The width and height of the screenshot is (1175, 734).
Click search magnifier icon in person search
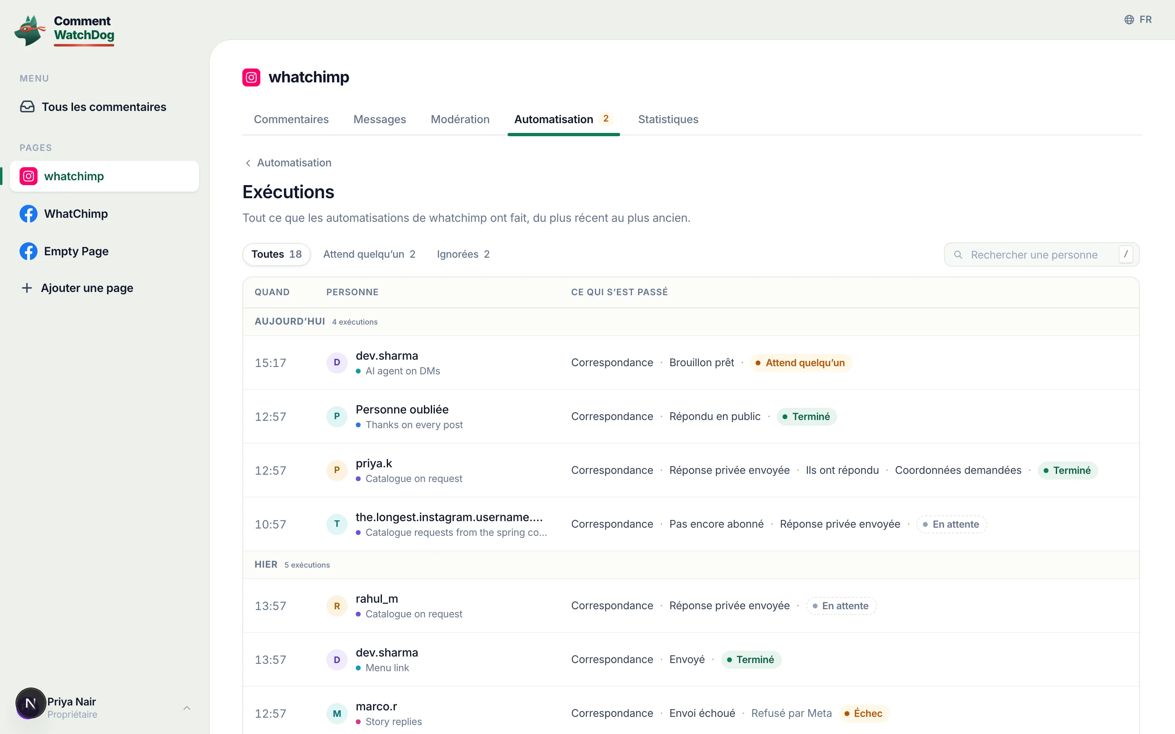pos(958,255)
